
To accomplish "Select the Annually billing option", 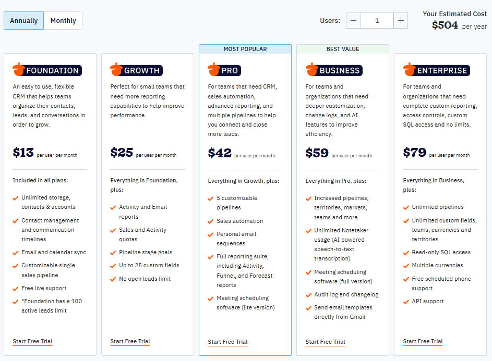I will point(23,20).
